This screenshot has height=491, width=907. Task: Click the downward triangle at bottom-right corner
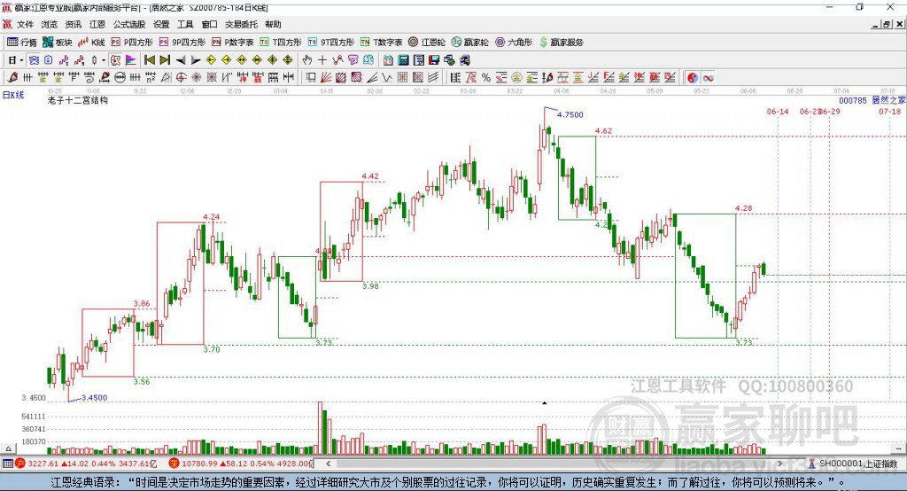pyautogui.click(x=898, y=448)
